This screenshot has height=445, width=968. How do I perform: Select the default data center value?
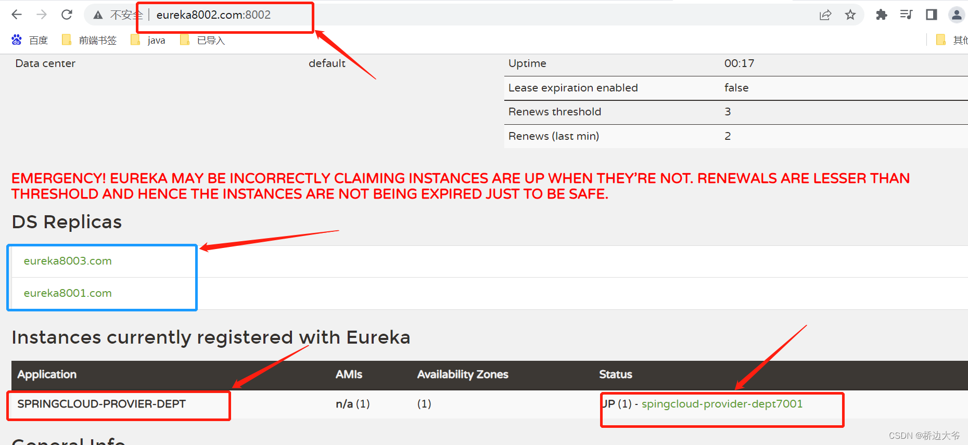[x=327, y=63]
